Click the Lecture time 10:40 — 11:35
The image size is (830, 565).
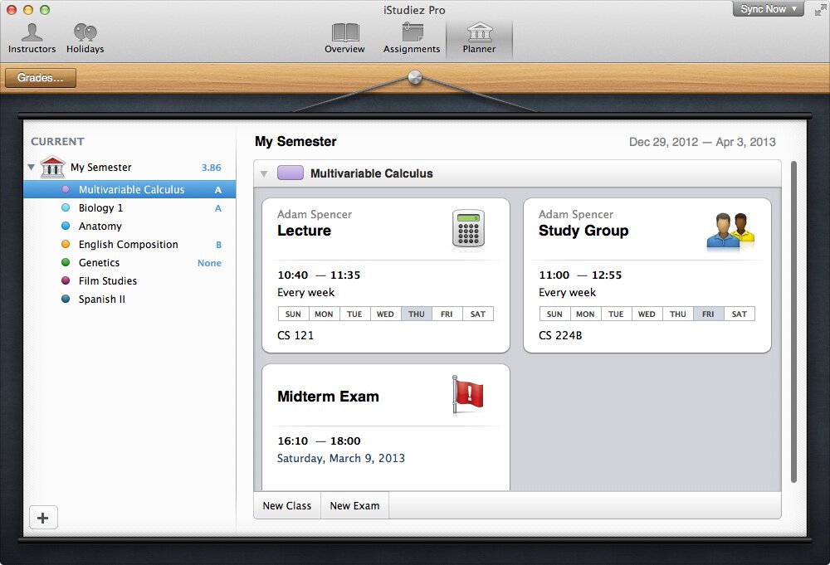coord(319,275)
